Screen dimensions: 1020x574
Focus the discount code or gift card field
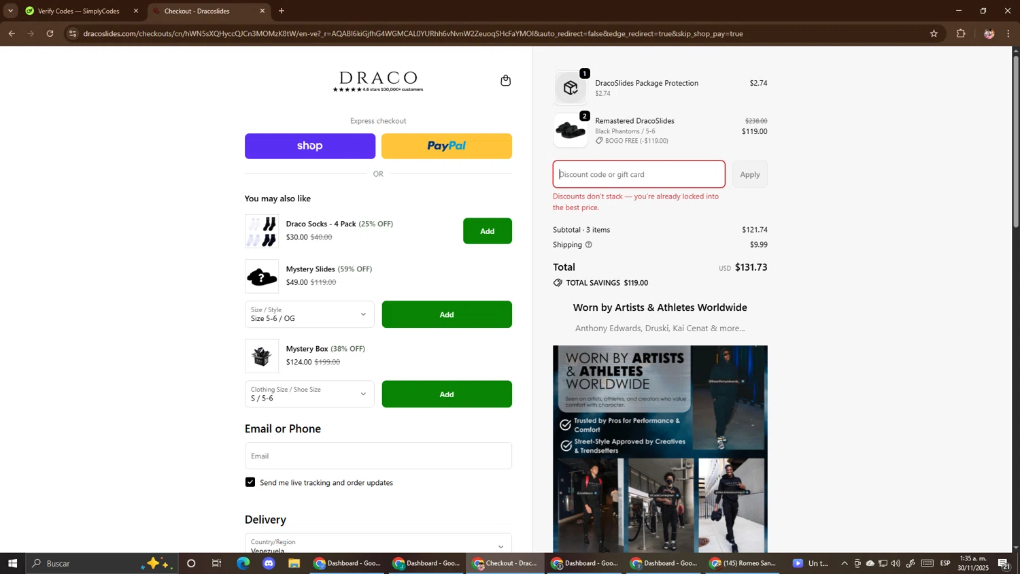coord(639,174)
